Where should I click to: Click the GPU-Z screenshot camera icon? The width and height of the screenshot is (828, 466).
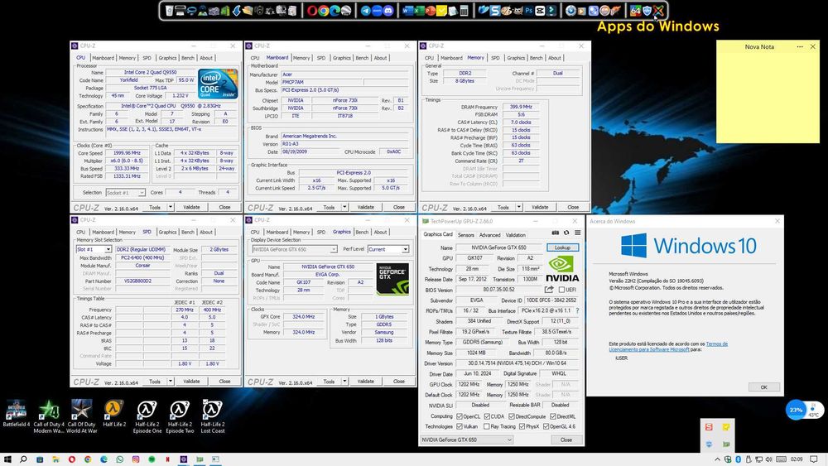click(x=555, y=233)
